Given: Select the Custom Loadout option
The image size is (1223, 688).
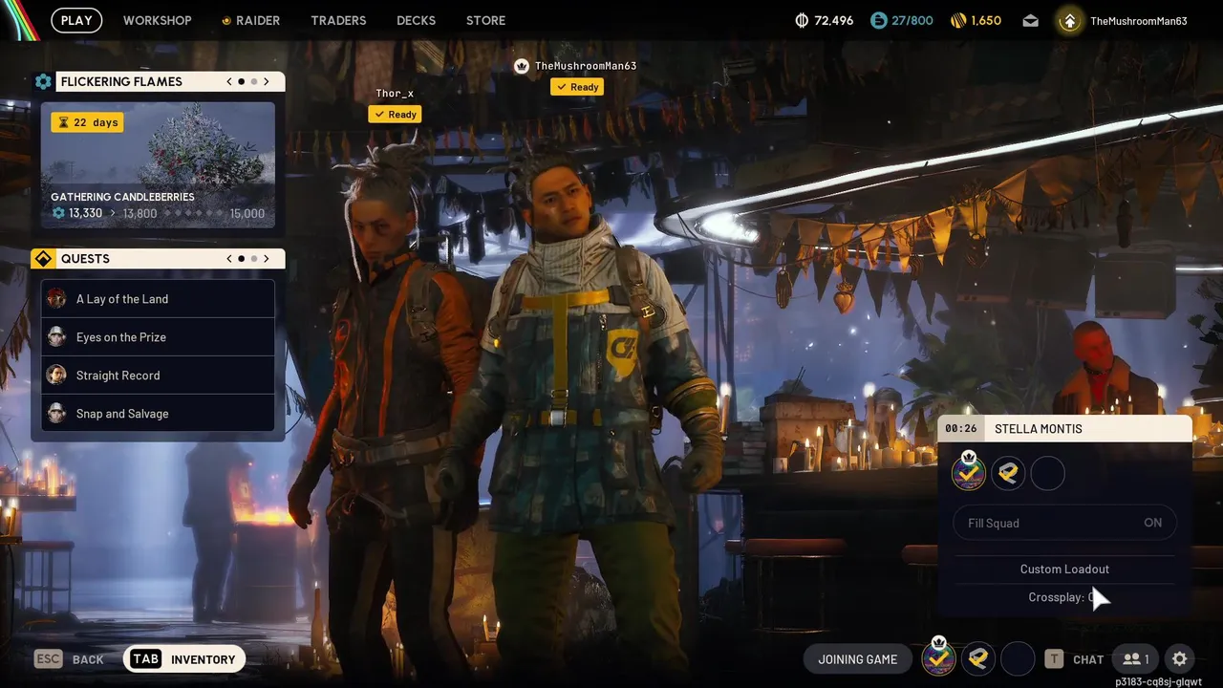Looking at the screenshot, I should point(1064,569).
